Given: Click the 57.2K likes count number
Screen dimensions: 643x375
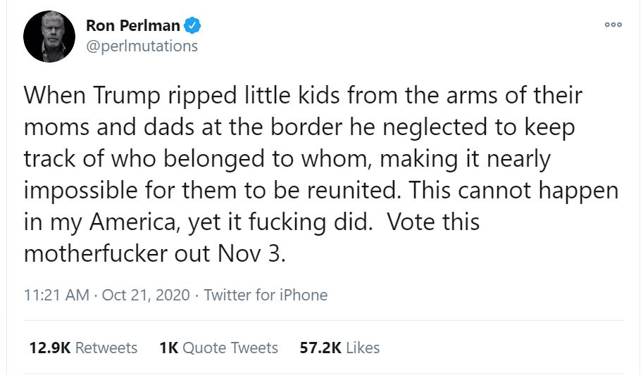Looking at the screenshot, I should tap(320, 348).
